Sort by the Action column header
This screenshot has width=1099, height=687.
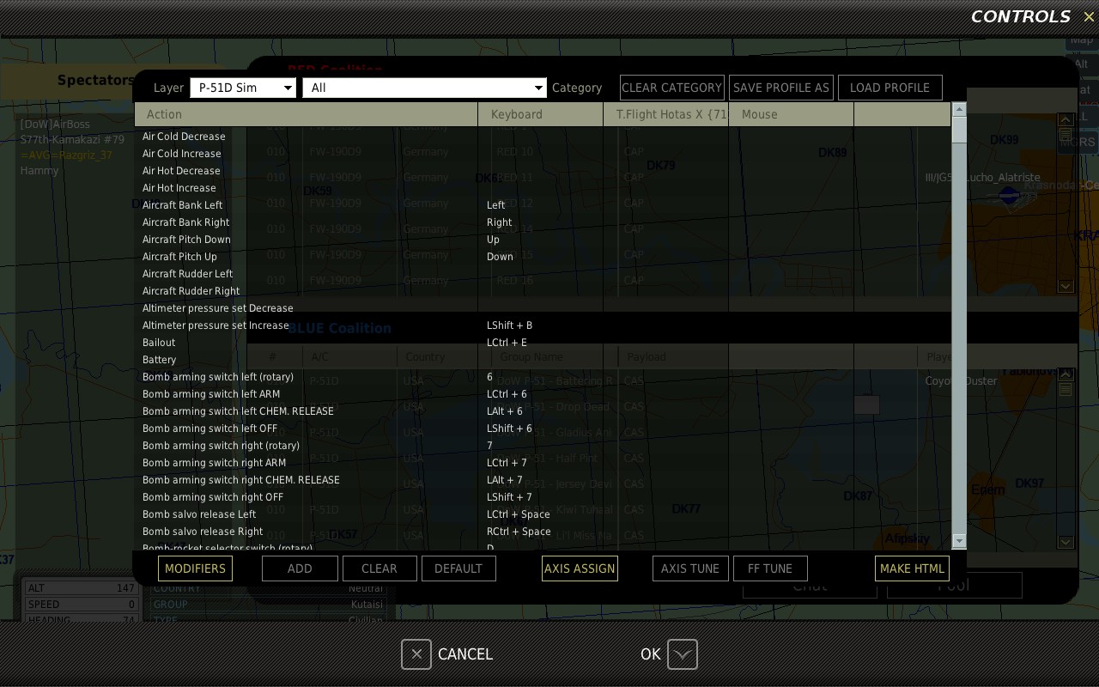click(306, 114)
